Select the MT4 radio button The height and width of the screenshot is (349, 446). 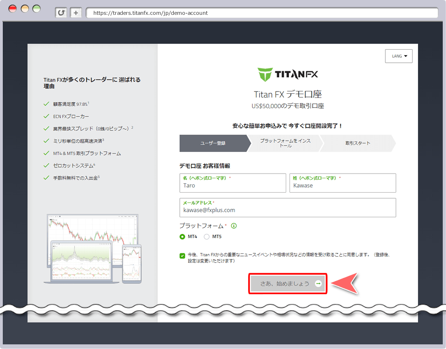click(x=181, y=237)
